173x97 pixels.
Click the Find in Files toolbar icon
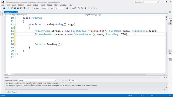(x=67, y=8)
